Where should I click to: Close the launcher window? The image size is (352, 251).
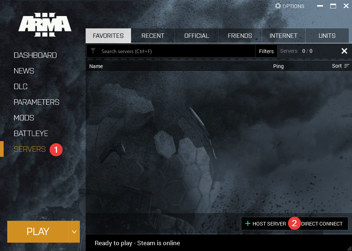click(x=346, y=6)
